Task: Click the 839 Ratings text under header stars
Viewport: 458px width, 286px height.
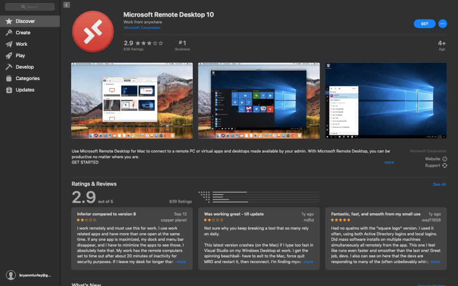Action: (x=134, y=49)
